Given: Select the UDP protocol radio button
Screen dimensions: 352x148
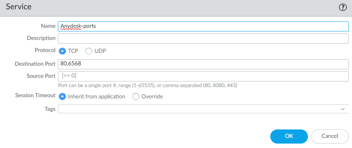Looking at the screenshot, I should point(89,51).
